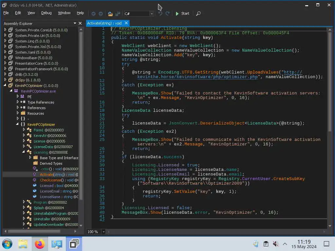The width and height of the screenshot is (335, 251).
Task: Open the optimizer.php URL link in code
Action: (197, 76)
